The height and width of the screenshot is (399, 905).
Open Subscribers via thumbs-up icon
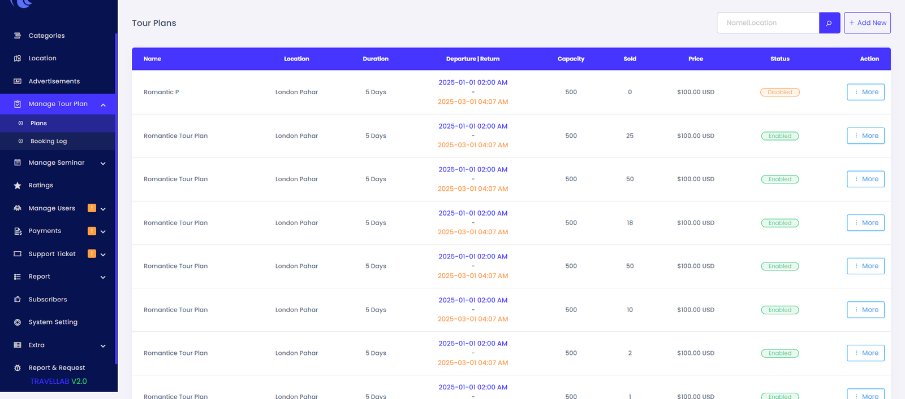[x=18, y=300]
